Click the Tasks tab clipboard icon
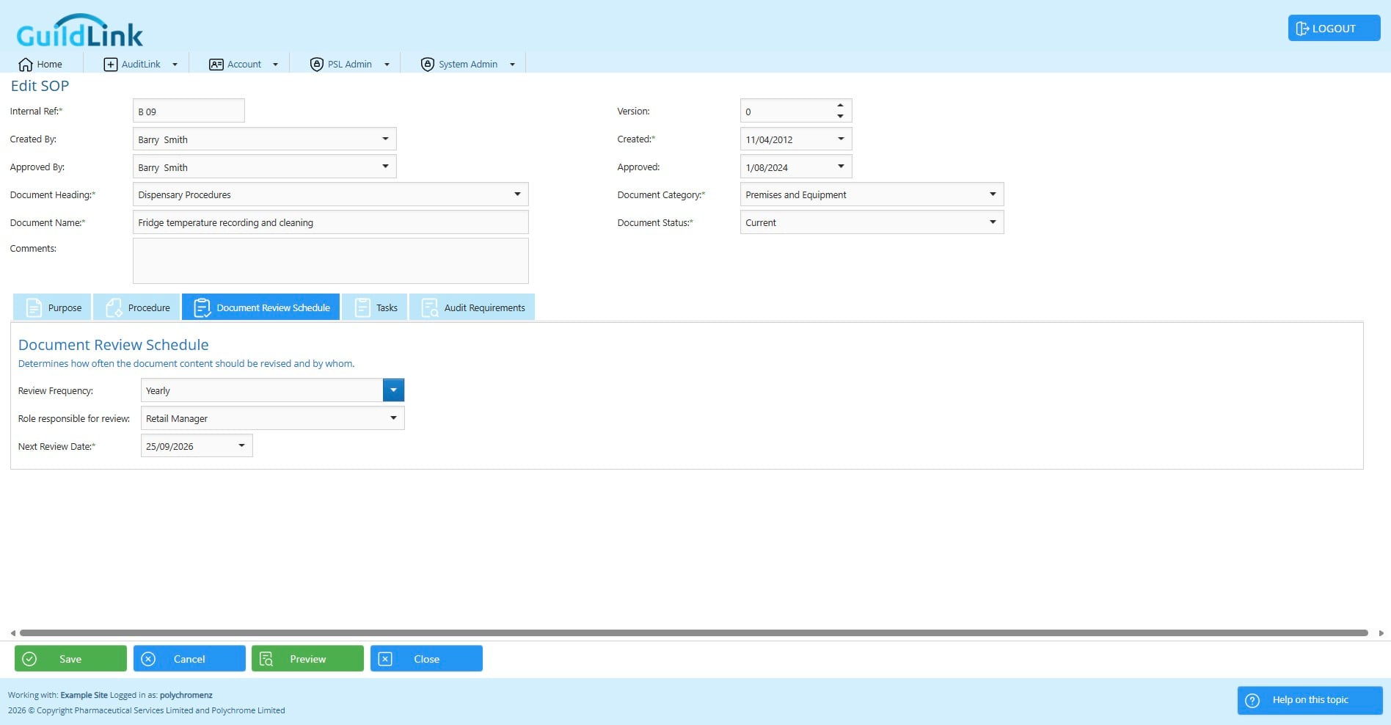Image resolution: width=1391 pixels, height=725 pixels. (362, 307)
